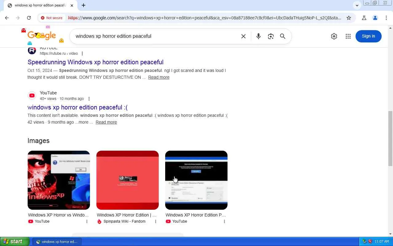This screenshot has width=393, height=246.
Task: Open the black and blue YouTube thumbnail
Action: tap(196, 180)
